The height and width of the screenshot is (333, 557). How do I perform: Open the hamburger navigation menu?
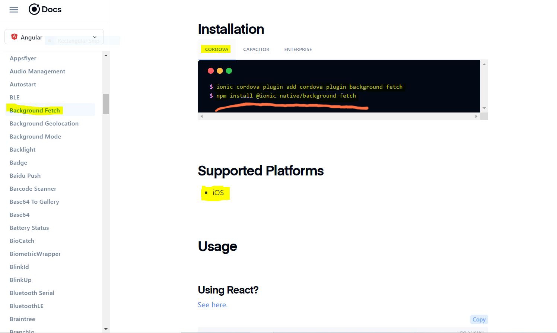(x=14, y=10)
